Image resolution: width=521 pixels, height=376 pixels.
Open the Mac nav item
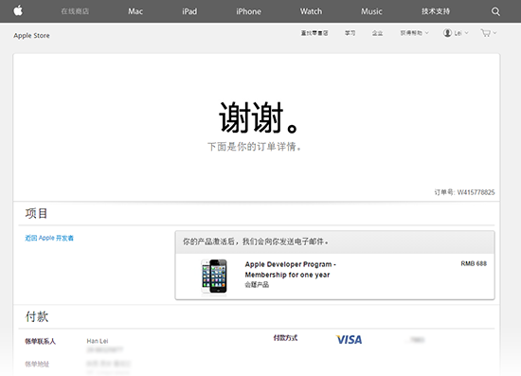tap(135, 11)
